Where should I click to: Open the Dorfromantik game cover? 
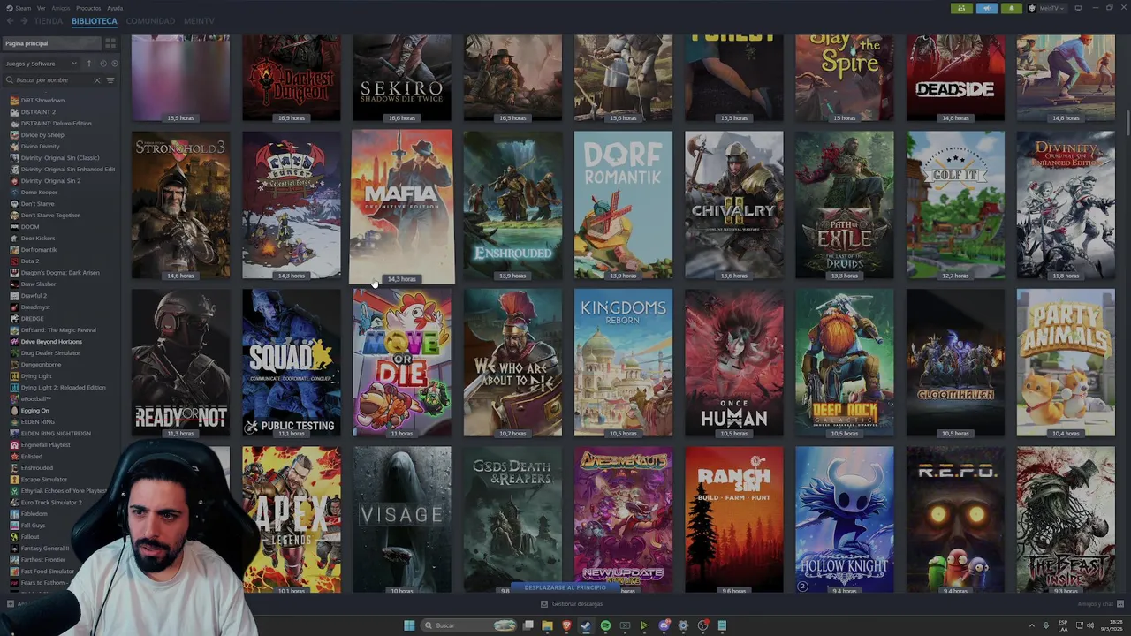tap(623, 205)
